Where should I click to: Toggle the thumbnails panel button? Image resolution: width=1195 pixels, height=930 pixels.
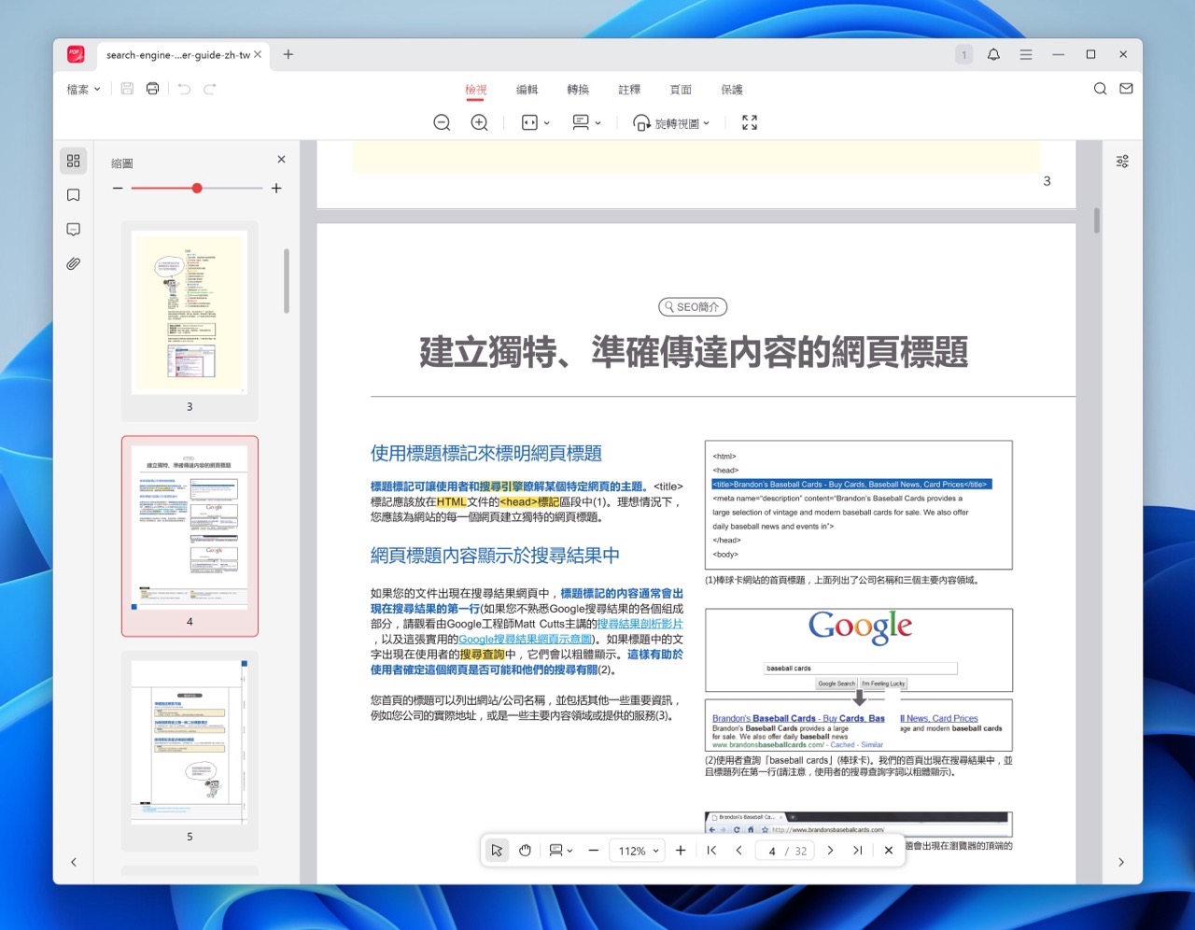(74, 161)
